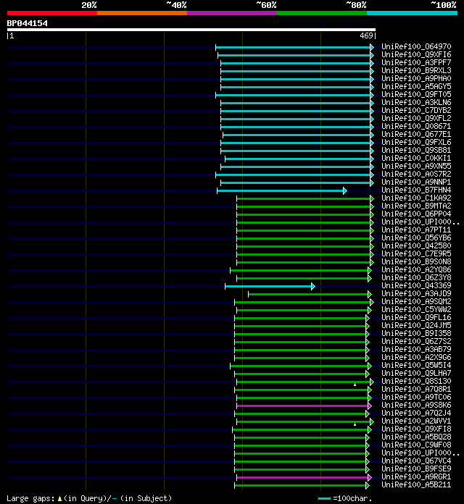Screen dimensions: 464x504
Task: Select the UniRef100_A9NNP1 label
Action: [x=416, y=182]
